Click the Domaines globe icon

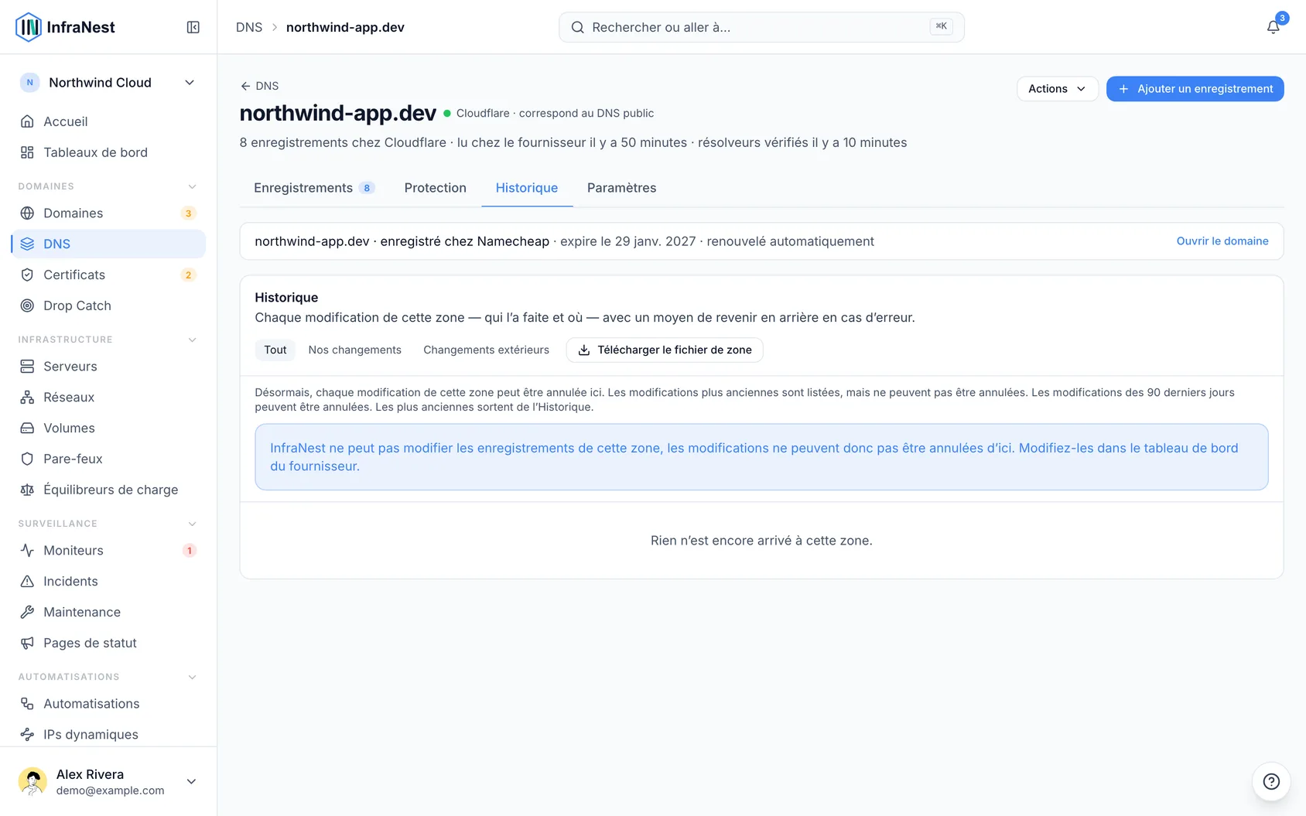[x=27, y=213]
